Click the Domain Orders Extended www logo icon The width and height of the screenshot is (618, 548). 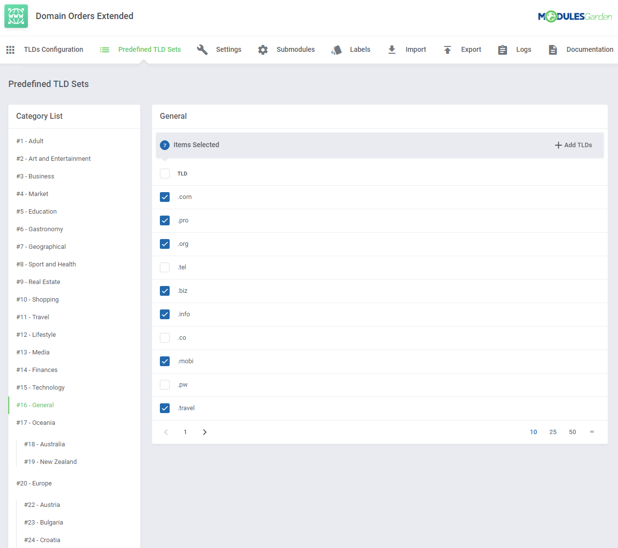(16, 16)
